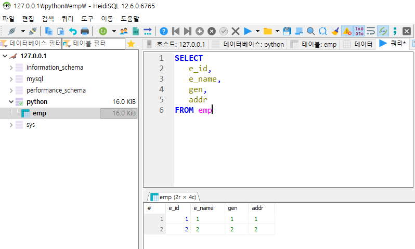The image size is (415, 249).
Task: Expand the performance_schema database
Action: (x=11, y=90)
